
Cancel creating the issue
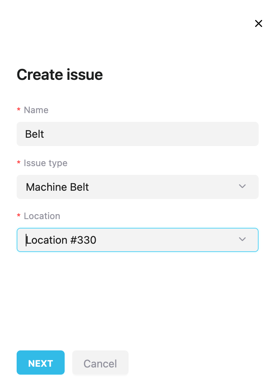pyautogui.click(x=100, y=363)
